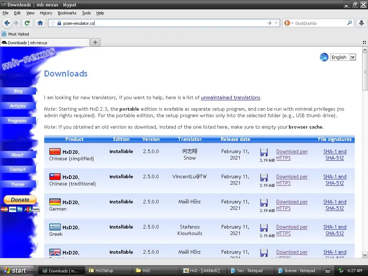The height and width of the screenshot is (276, 368).
Task: Switch to license - Notepad taskbar item
Action: click(298, 271)
